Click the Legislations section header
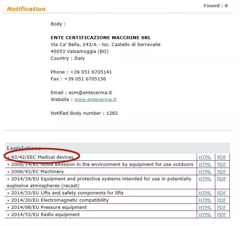The image size is (240, 226). click(x=24, y=148)
